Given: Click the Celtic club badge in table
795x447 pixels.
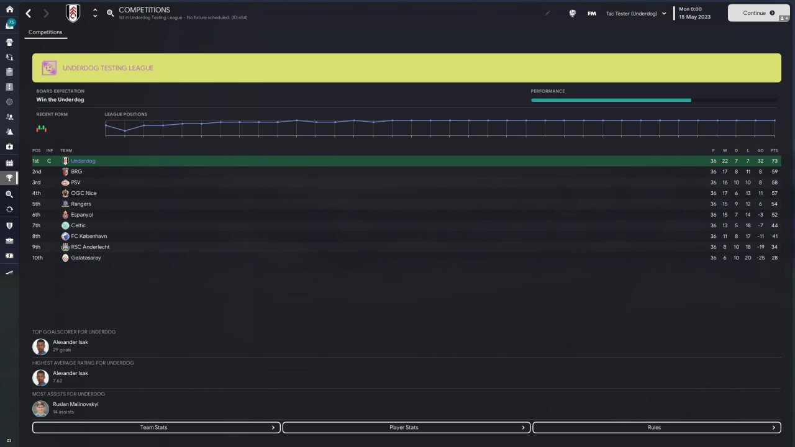Looking at the screenshot, I should 65,225.
